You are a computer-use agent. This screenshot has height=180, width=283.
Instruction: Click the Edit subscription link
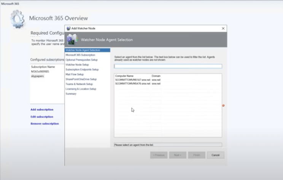click(x=42, y=117)
